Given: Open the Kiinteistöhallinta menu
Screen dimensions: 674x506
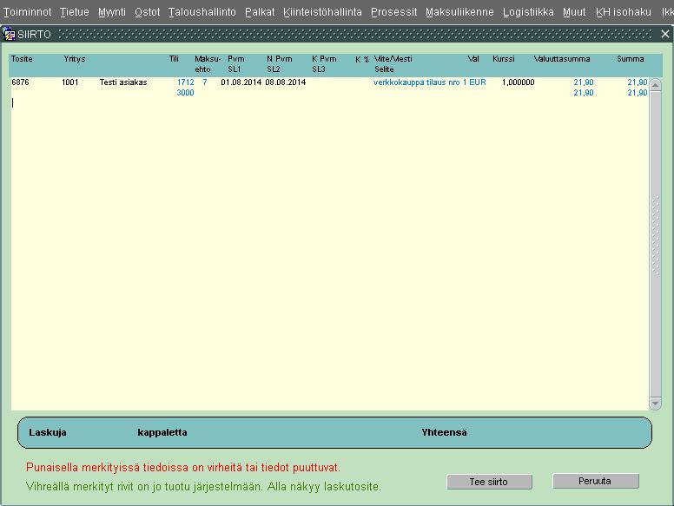Looking at the screenshot, I should [322, 12].
